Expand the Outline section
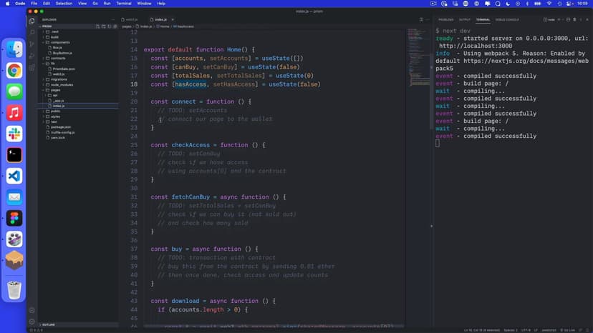This screenshot has height=333, width=593. [49, 324]
